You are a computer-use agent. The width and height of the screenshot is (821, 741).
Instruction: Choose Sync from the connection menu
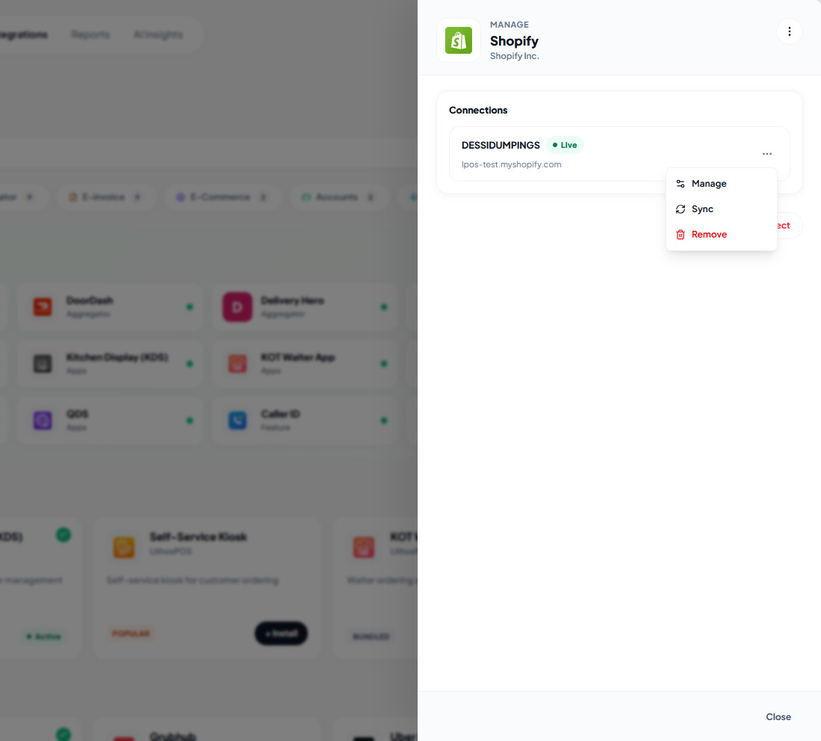721,209
